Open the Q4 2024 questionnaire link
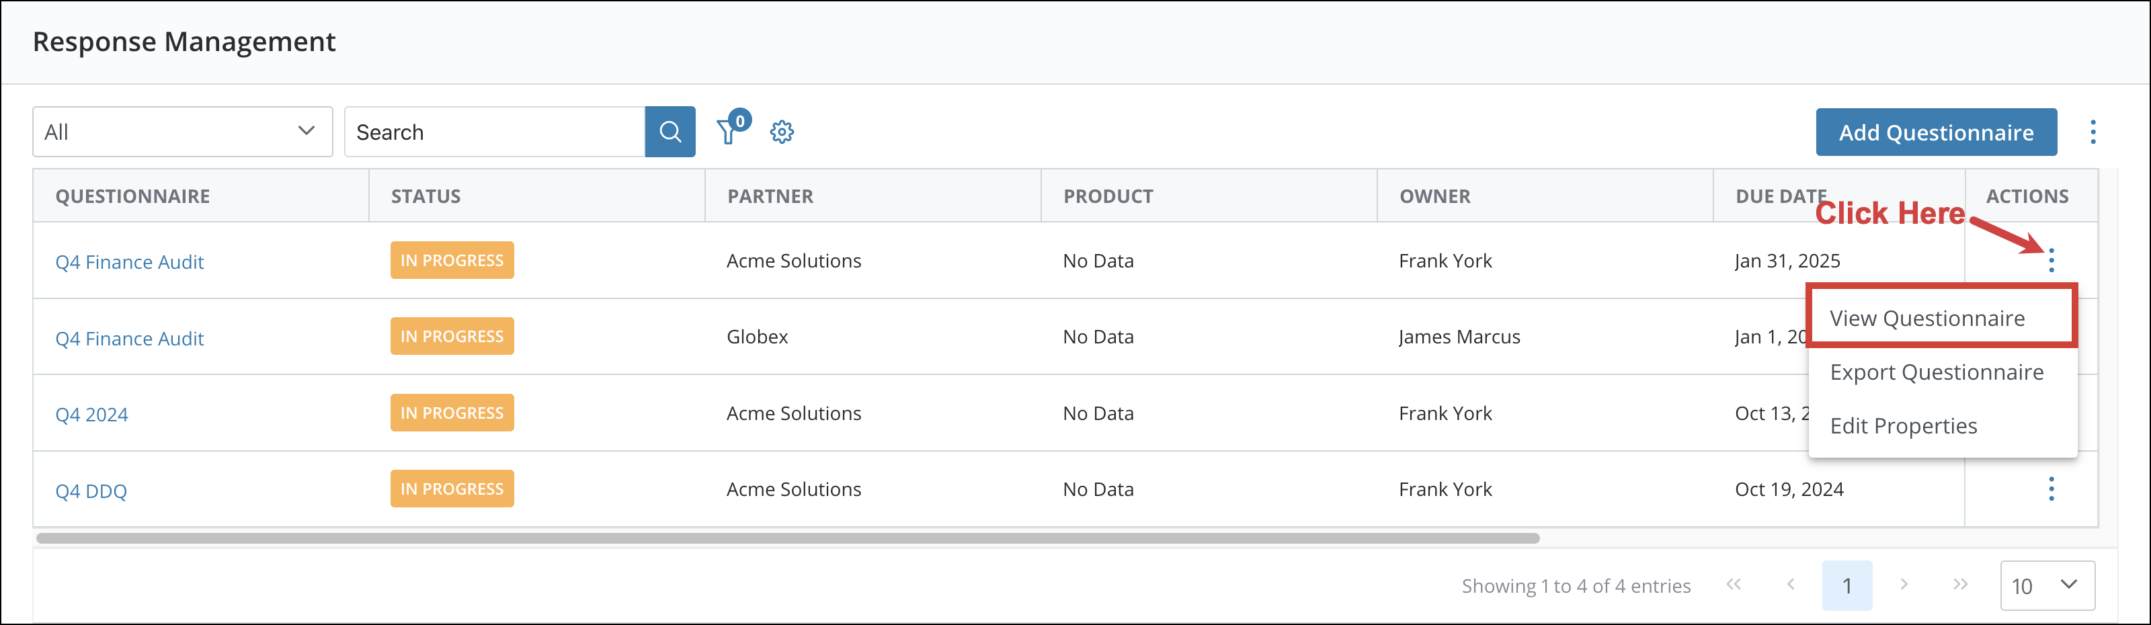 pos(92,414)
